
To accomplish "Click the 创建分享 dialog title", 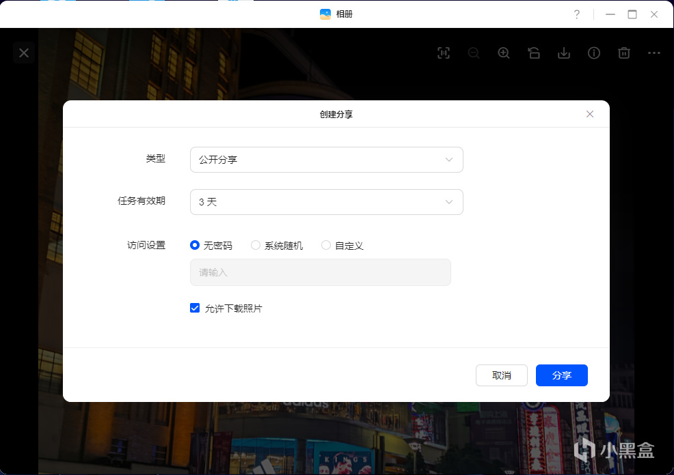I will coord(336,114).
